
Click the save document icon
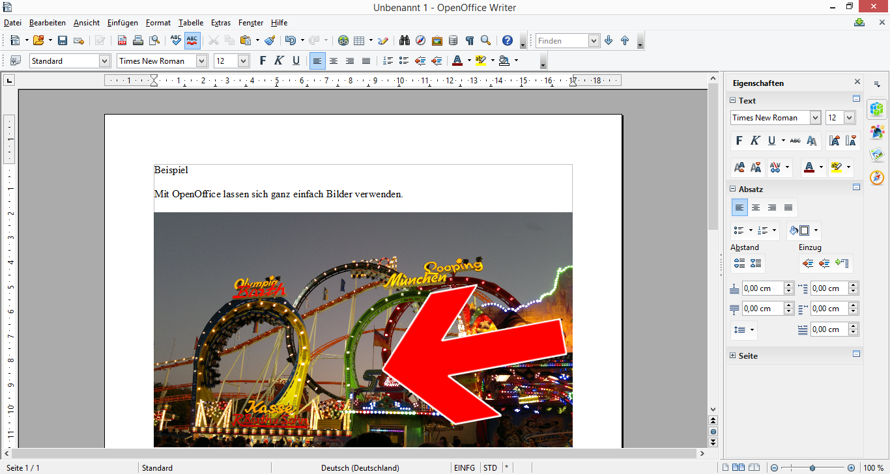(x=63, y=40)
